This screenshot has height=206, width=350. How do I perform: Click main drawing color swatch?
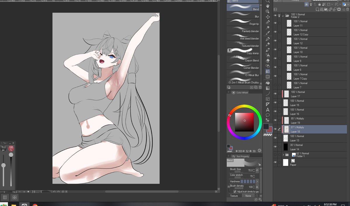pyautogui.click(x=266, y=126)
